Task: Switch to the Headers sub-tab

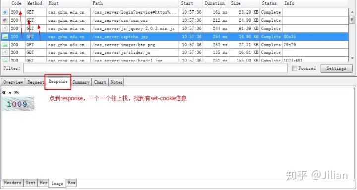Action: pyautogui.click(x=13, y=183)
